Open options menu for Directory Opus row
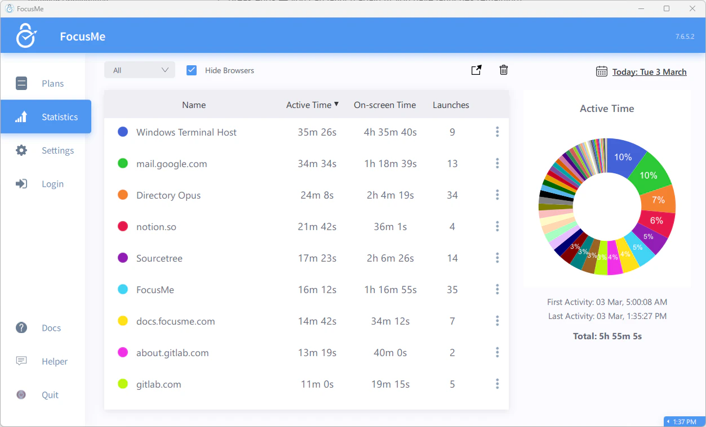This screenshot has width=706, height=427. 497,195
